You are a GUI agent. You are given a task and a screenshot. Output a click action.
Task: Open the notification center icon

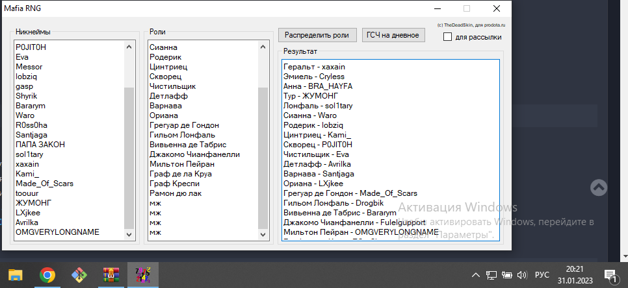tap(610, 275)
